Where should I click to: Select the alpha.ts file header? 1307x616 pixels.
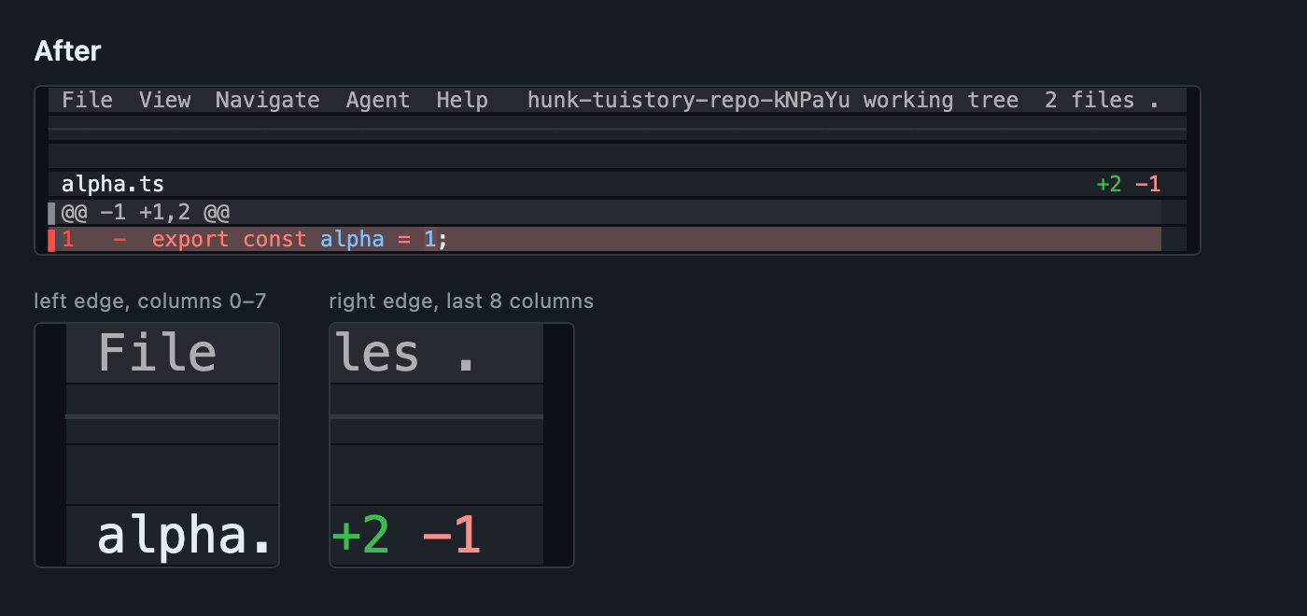617,184
